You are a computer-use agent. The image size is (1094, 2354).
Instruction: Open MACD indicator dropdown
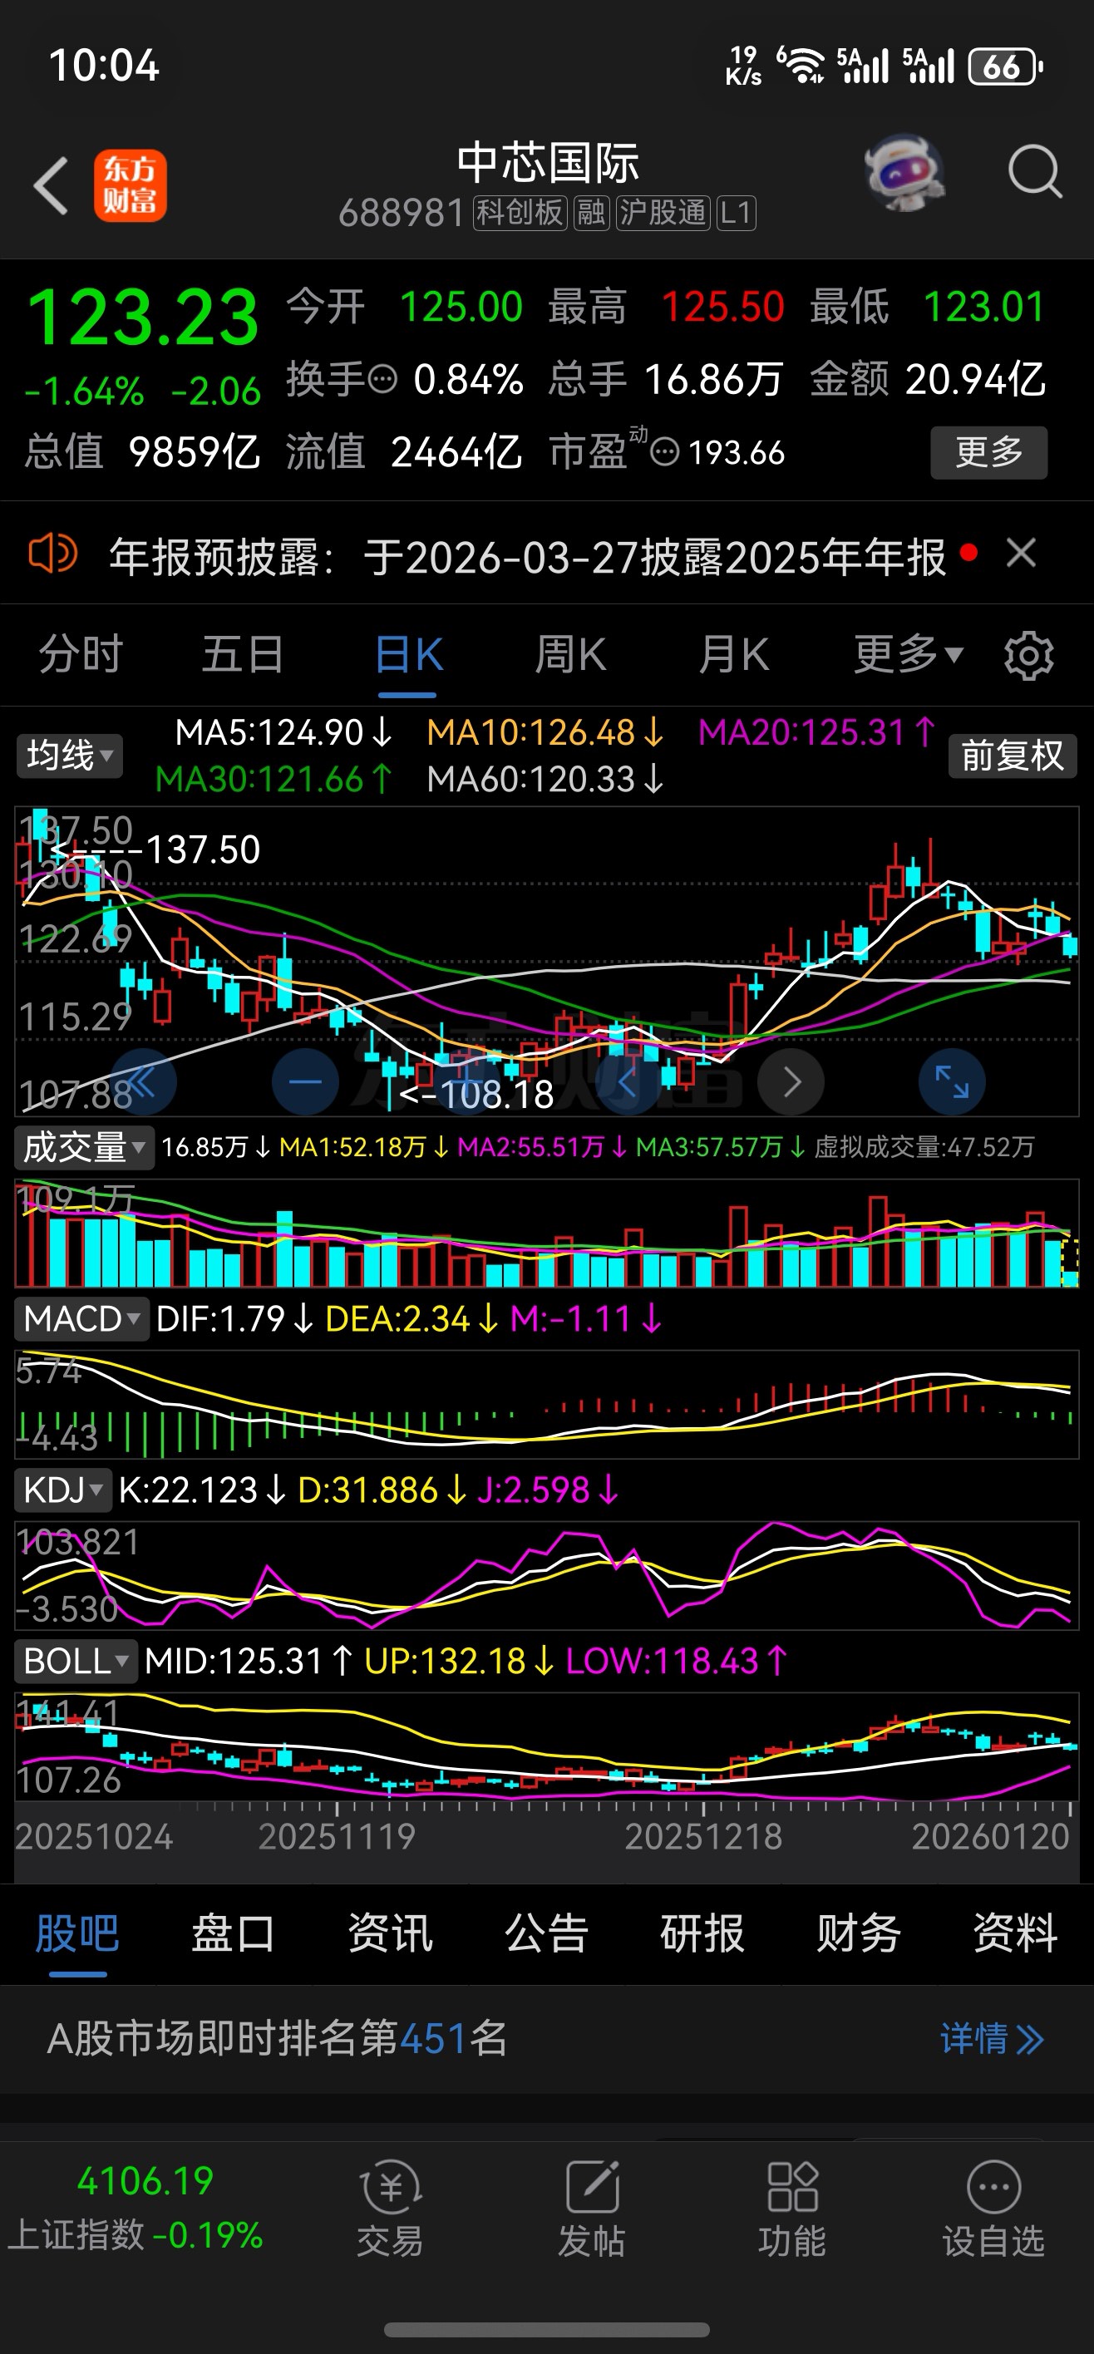click(81, 1318)
